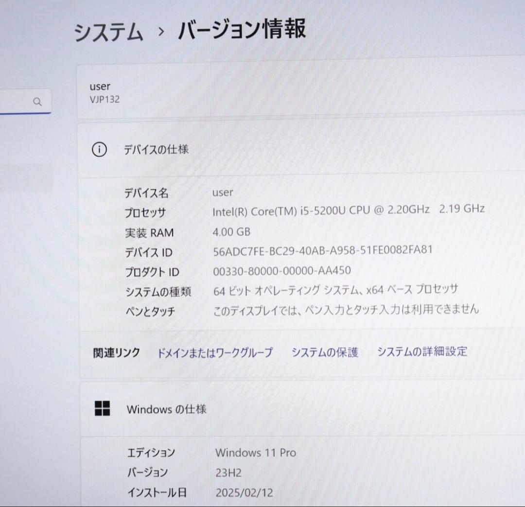Select the pen and touch unavailable message

[x=346, y=310]
